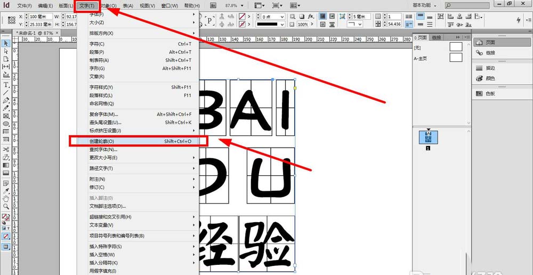Select page 1 thumbnail in Pages panel
The image size is (533, 275).
coord(429,137)
